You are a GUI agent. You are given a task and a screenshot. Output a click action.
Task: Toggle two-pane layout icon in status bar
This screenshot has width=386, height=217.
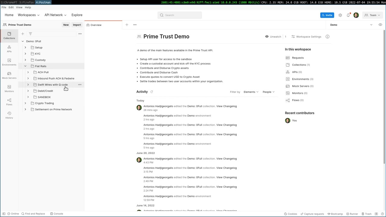tap(376, 214)
